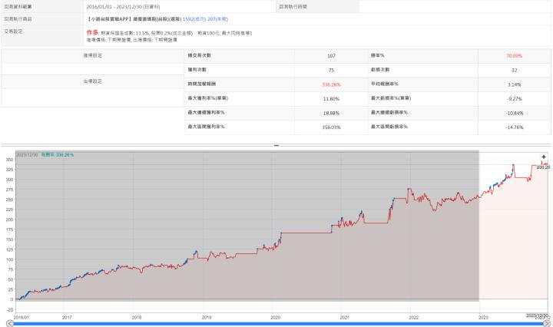Click the plus crosshair icon on chart

(x=544, y=157)
